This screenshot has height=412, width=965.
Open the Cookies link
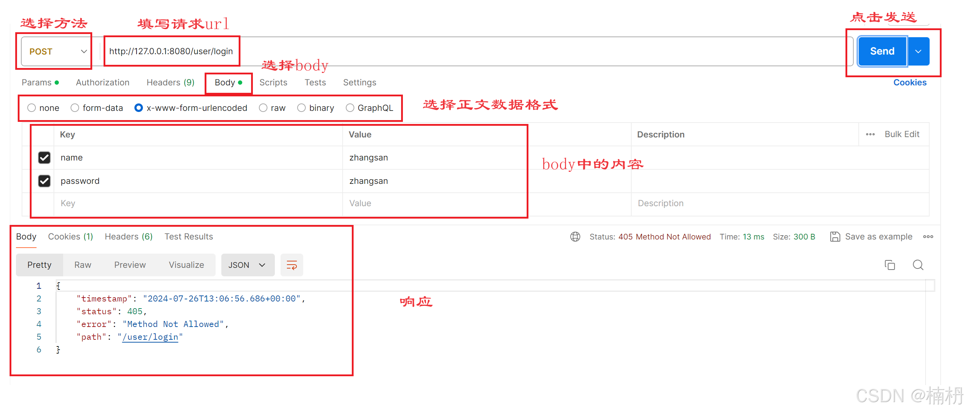[909, 82]
